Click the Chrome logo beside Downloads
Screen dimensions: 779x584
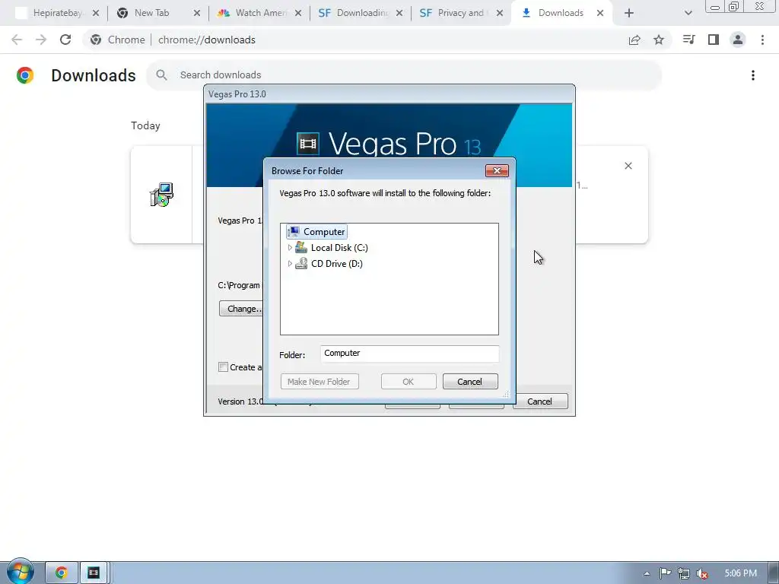coord(25,75)
